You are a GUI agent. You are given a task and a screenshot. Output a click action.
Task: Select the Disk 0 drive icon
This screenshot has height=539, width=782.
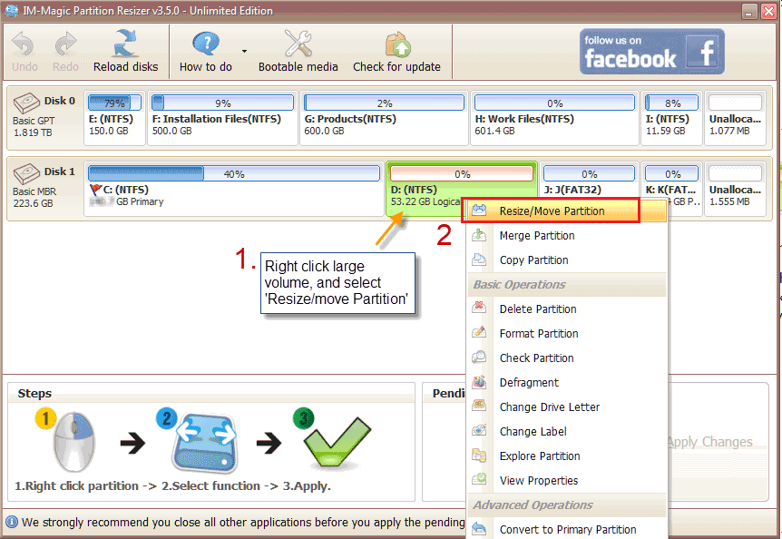tap(26, 103)
